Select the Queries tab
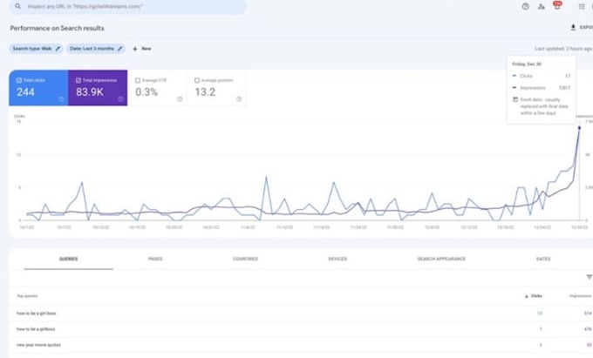Screen dimensions: 593x358 click(x=68, y=259)
